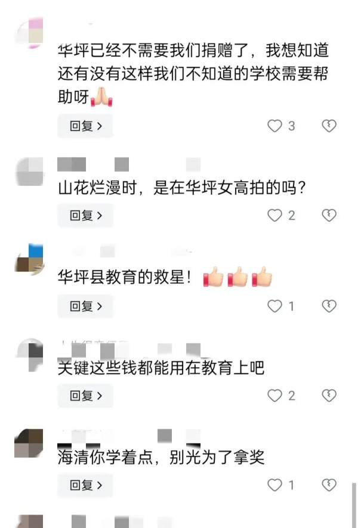Like the 山花烂漫时 comment
Viewport: 358px width, 528px height.
tap(274, 215)
